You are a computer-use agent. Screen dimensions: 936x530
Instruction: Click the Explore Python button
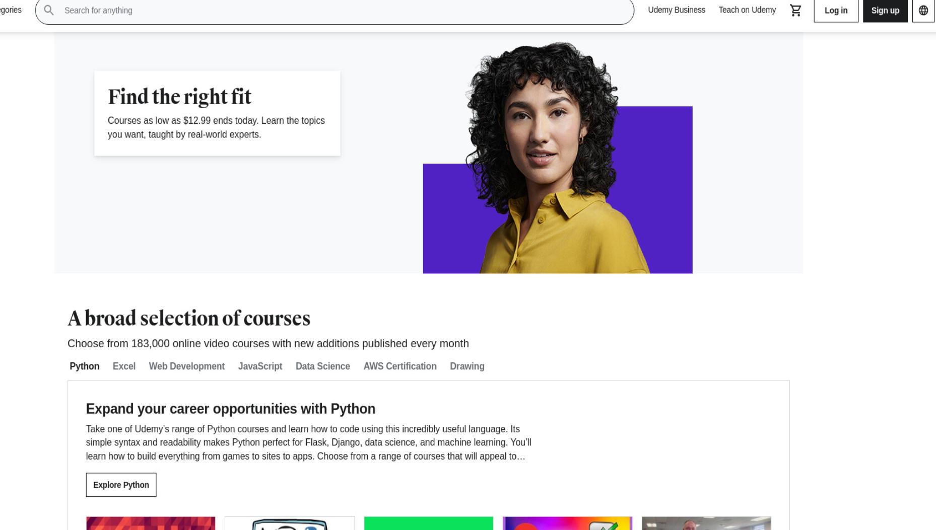[x=121, y=485]
